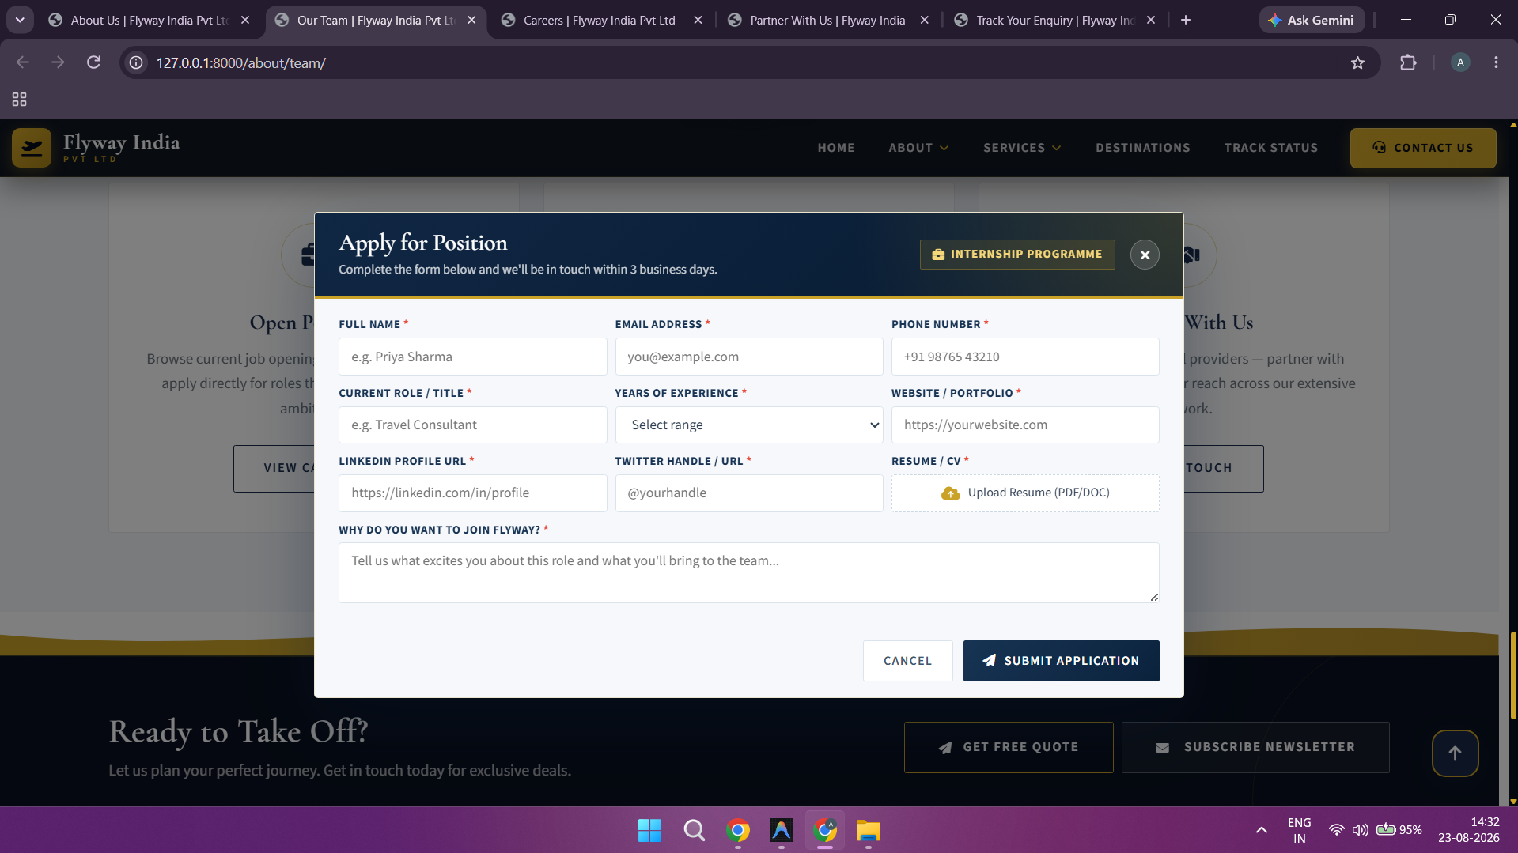Click the Flyway India plane logo icon
1518x853 pixels.
32,148
